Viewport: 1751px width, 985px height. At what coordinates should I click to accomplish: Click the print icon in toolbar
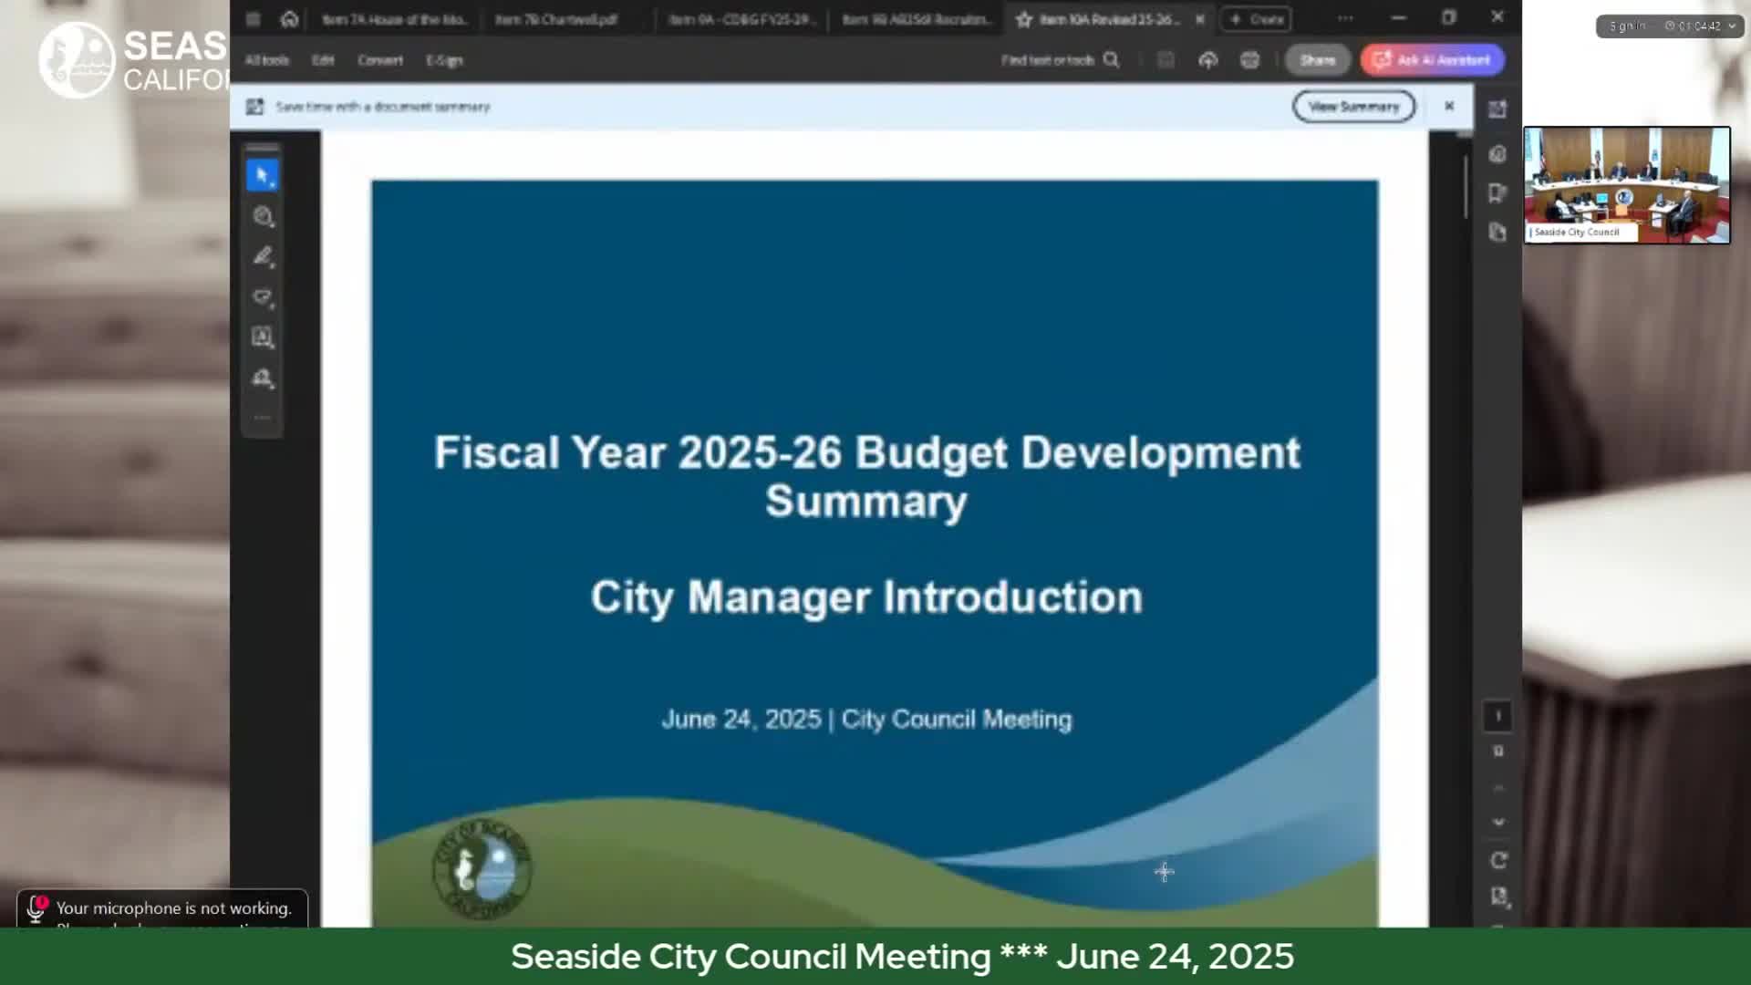click(1249, 60)
